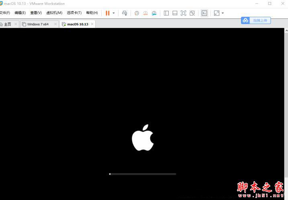This screenshot has height=200, width=288.
Task: Toggle the console view icon
Action: point(204,13)
